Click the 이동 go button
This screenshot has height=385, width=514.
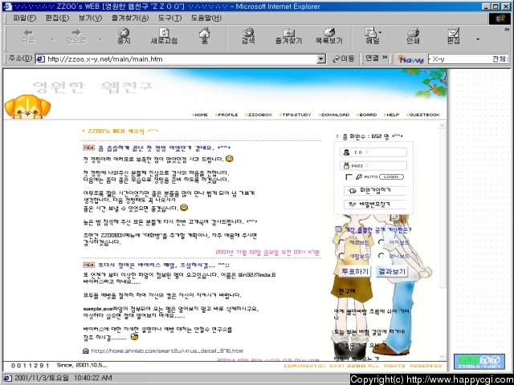click(343, 59)
